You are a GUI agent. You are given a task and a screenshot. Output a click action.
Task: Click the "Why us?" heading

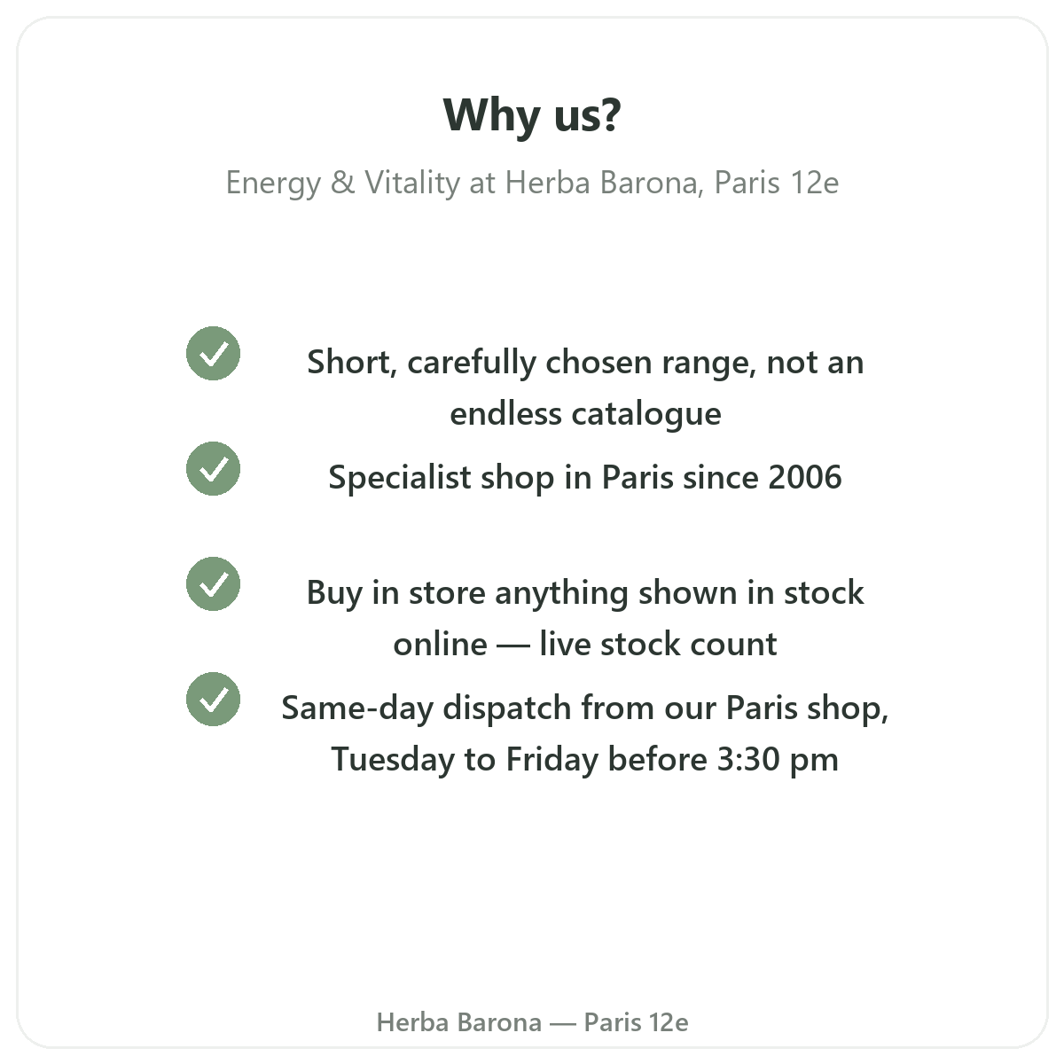532,115
